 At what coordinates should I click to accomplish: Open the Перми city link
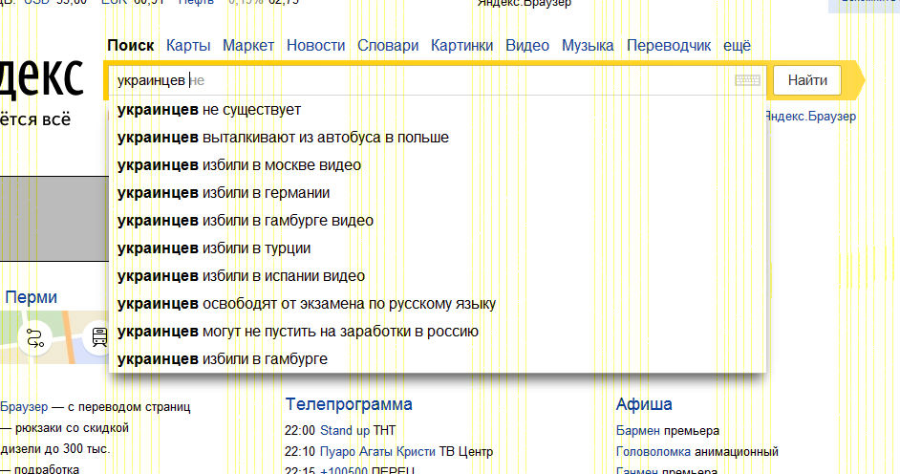tap(31, 297)
